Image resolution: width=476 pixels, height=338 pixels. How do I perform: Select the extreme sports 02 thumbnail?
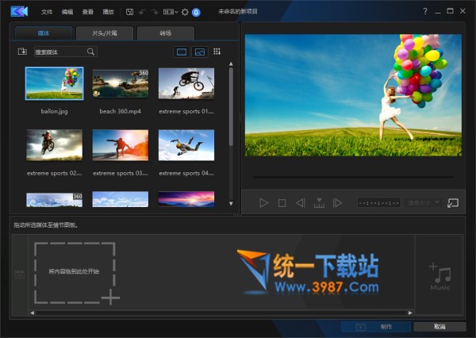pos(54,145)
